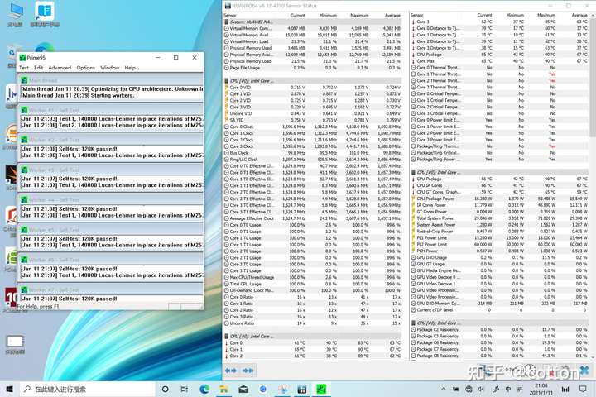Click the Worker #2 window icon
Screen dimensions: 596x397
tap(24, 140)
